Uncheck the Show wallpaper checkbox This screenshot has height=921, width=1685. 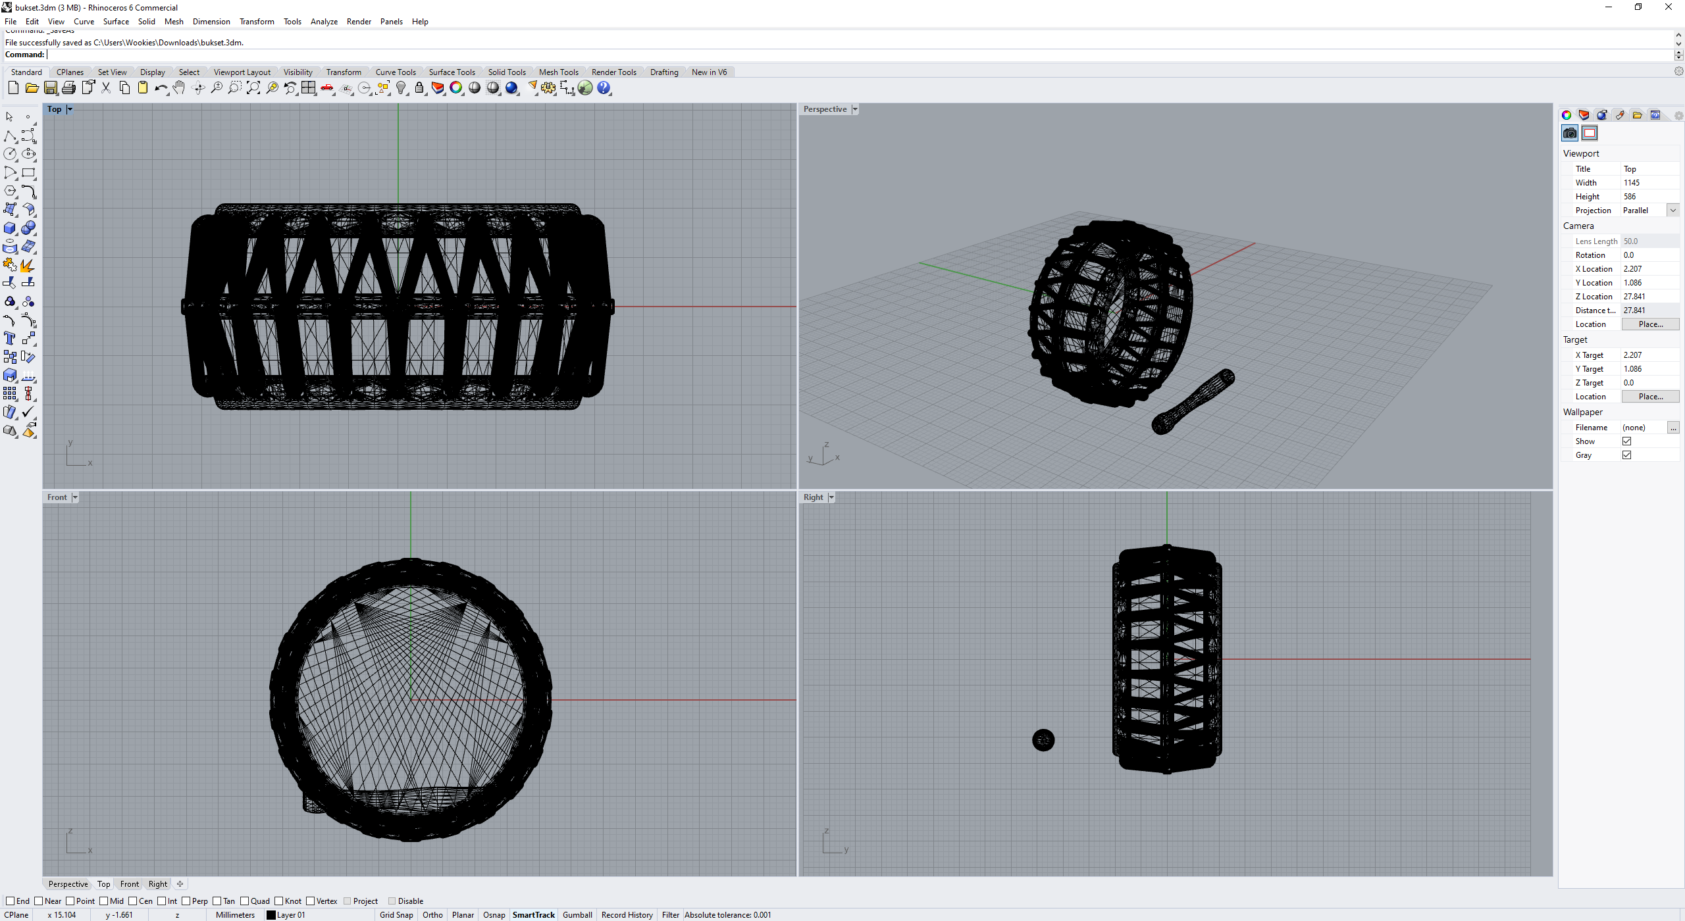[1626, 441]
